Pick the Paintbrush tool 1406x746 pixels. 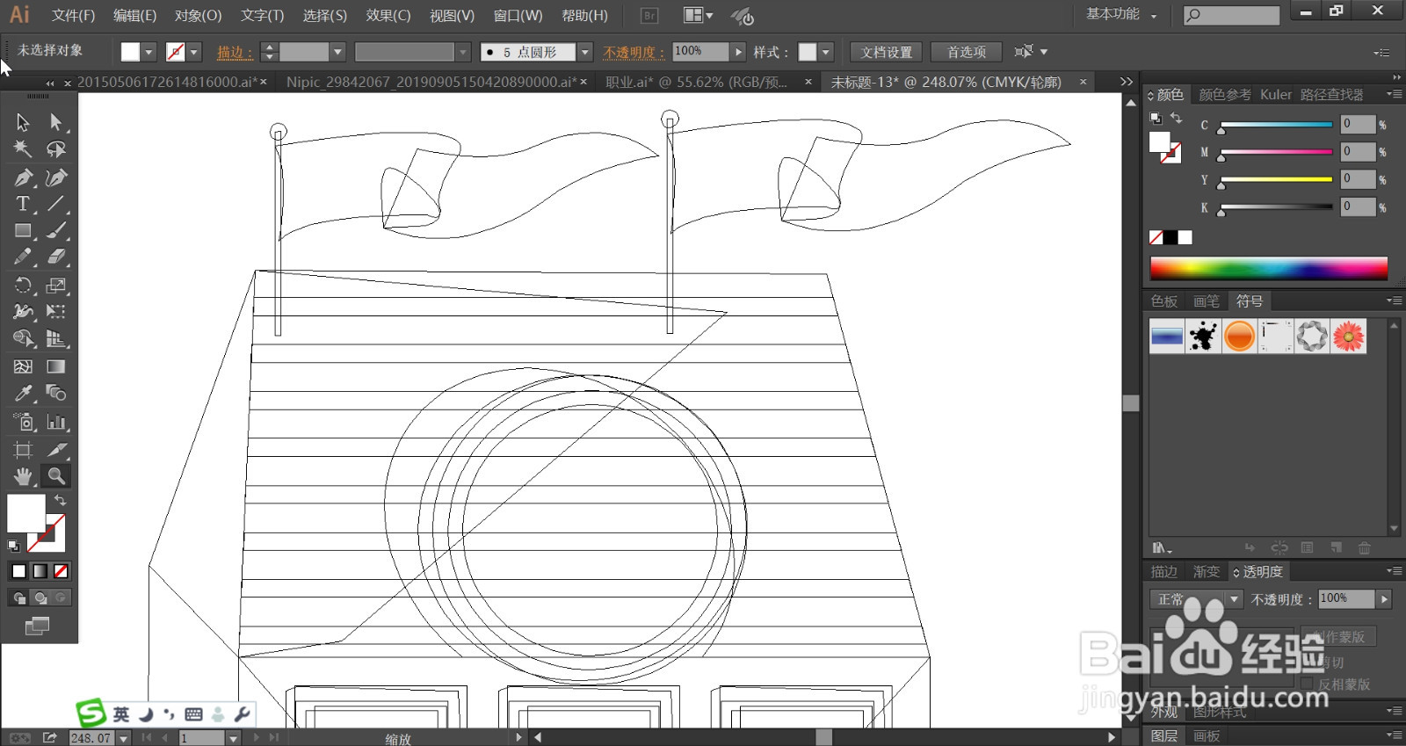[56, 231]
